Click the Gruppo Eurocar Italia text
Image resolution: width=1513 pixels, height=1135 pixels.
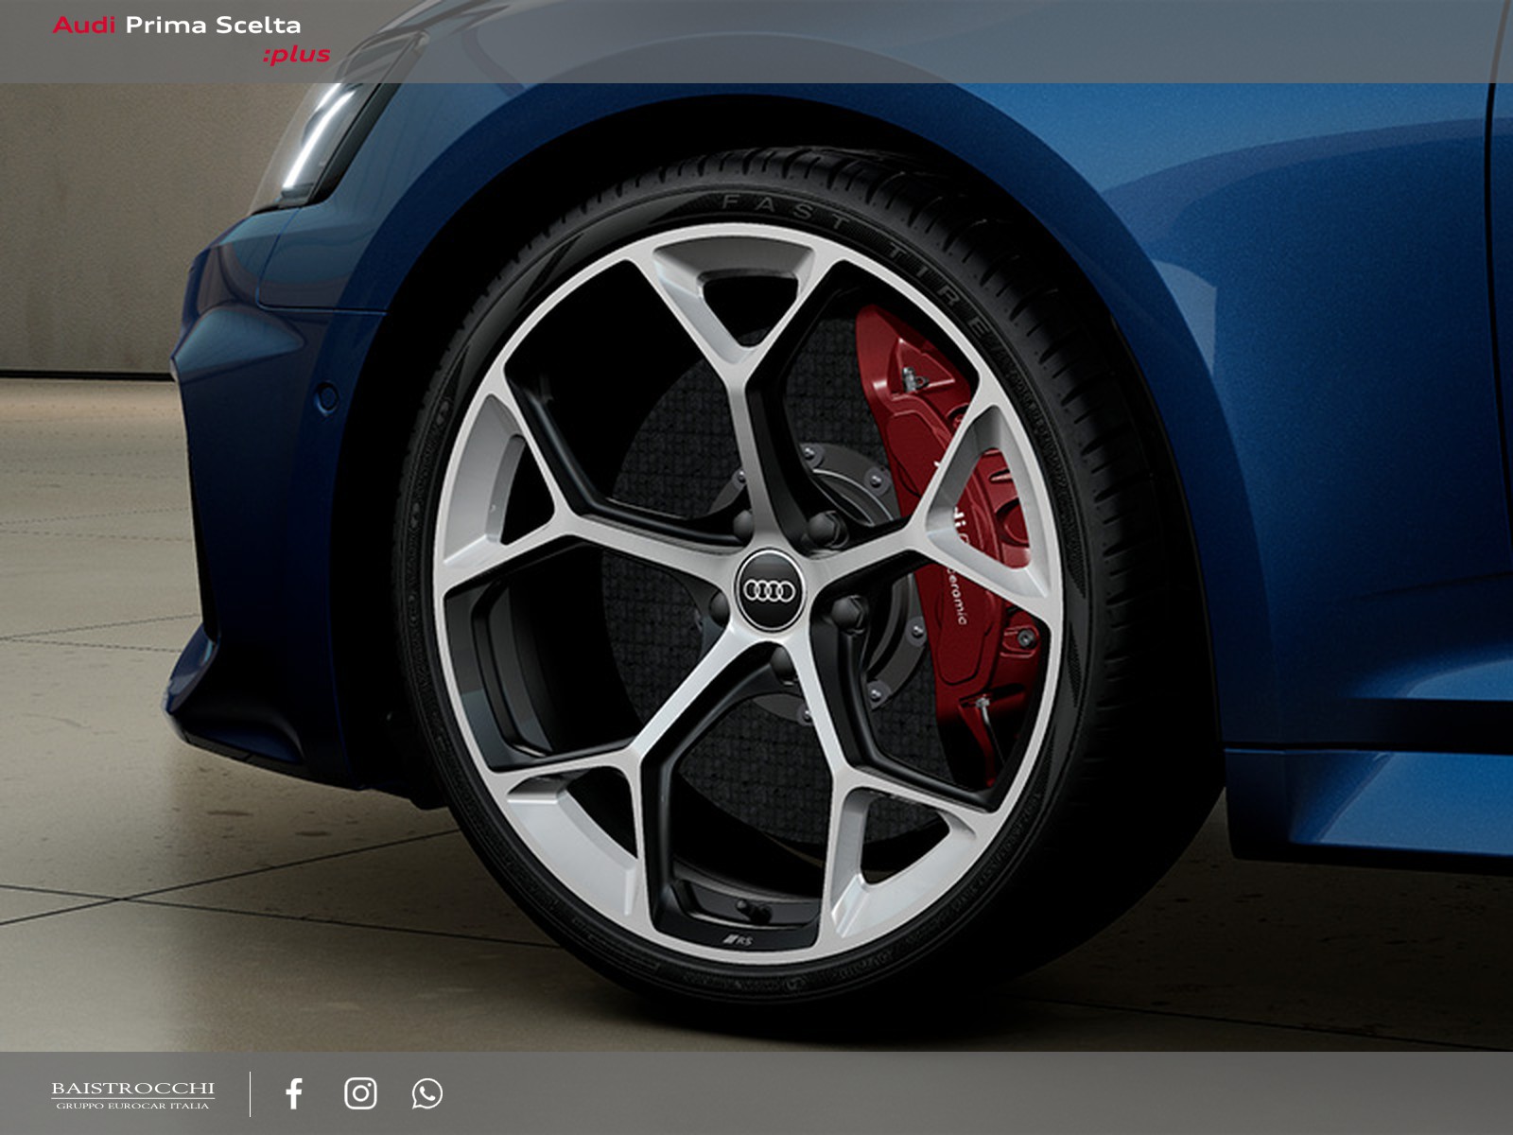point(132,1106)
